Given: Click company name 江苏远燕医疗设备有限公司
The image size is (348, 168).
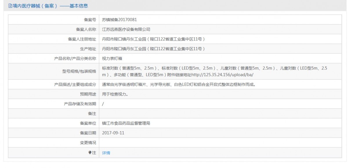Looking at the screenshot, I should (126, 29).
